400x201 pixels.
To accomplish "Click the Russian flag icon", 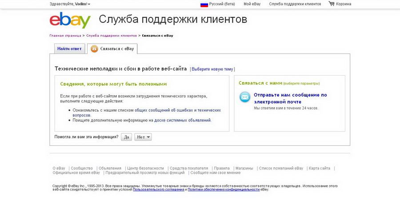I will (204, 4).
